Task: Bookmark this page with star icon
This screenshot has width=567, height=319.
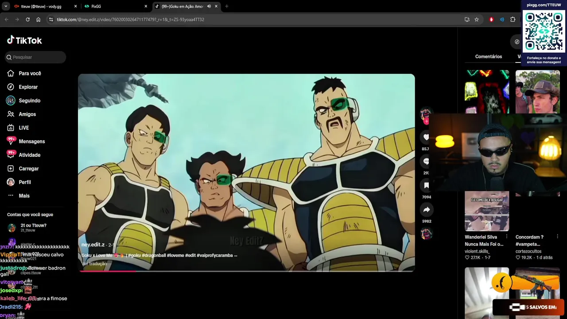Action: pyautogui.click(x=477, y=19)
